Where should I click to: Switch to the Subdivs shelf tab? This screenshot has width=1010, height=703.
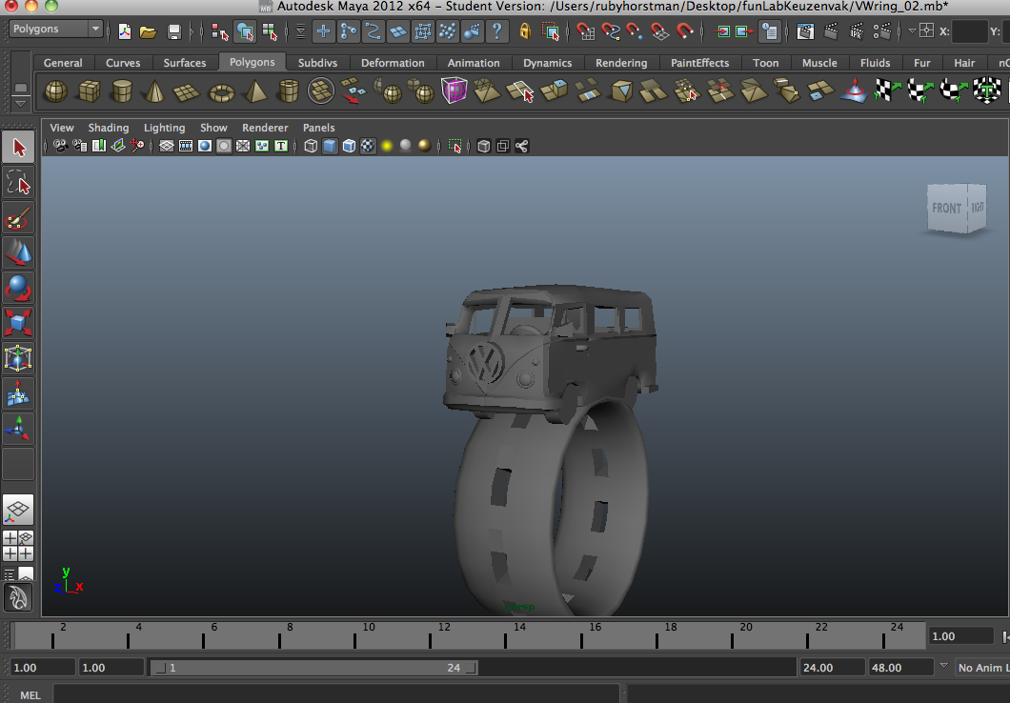tap(317, 62)
